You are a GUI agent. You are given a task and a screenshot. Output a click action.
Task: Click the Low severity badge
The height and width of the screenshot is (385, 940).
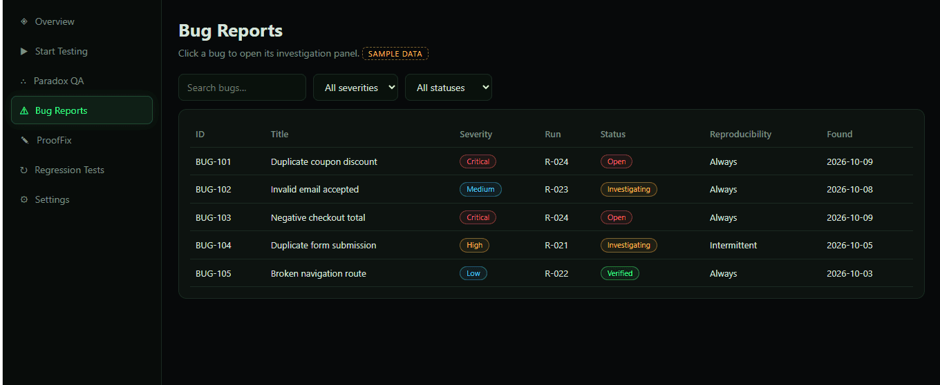pos(473,273)
